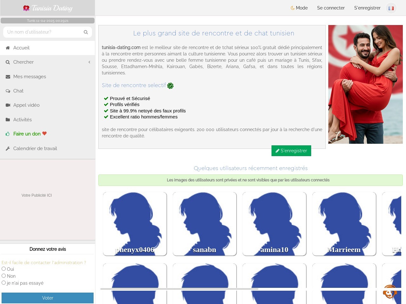Open Accueil in the sidebar
The image size is (406, 304).
coord(48,48)
